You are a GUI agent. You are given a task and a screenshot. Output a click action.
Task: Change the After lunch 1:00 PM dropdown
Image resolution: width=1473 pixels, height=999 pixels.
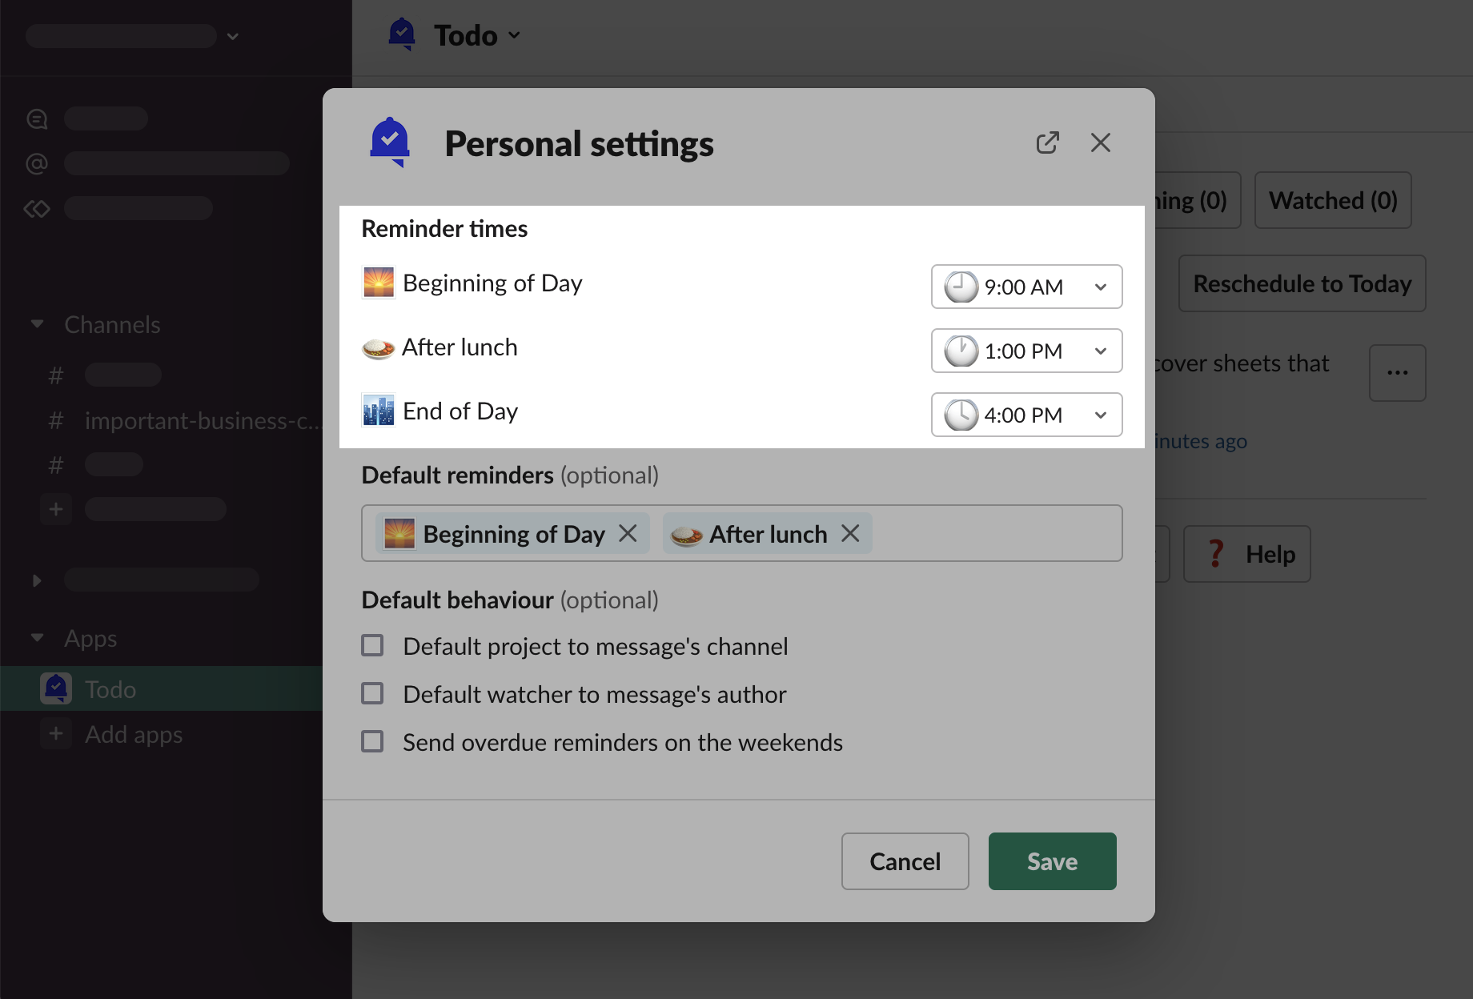tap(1026, 351)
